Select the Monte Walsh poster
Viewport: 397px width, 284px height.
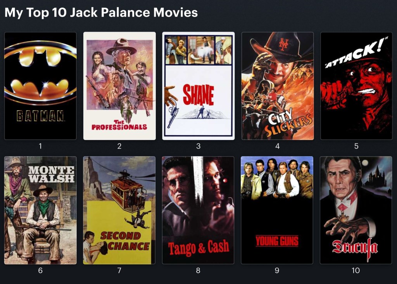40,210
